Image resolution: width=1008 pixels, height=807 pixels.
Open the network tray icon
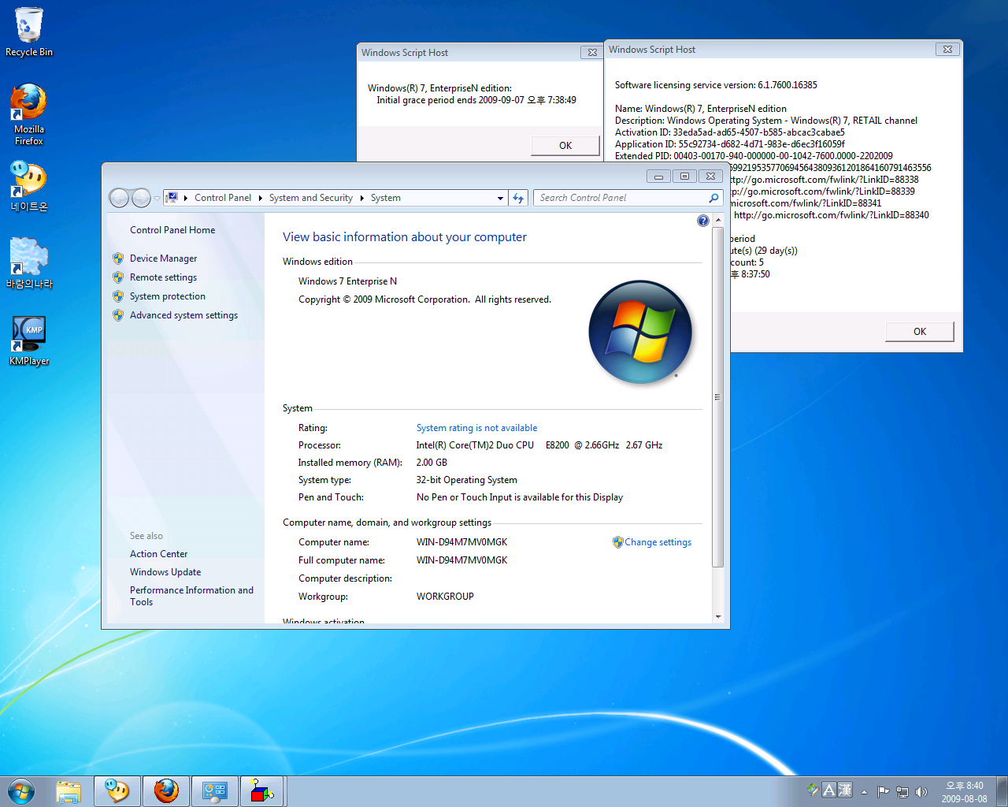pos(902,791)
